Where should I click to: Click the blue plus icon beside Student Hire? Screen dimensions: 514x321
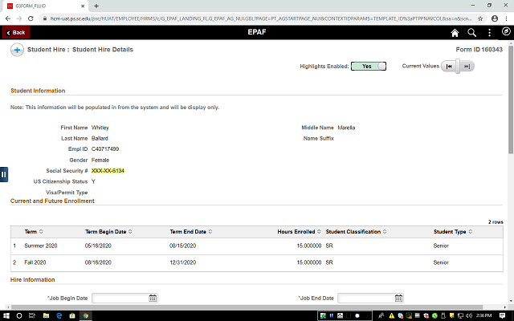[x=17, y=50]
